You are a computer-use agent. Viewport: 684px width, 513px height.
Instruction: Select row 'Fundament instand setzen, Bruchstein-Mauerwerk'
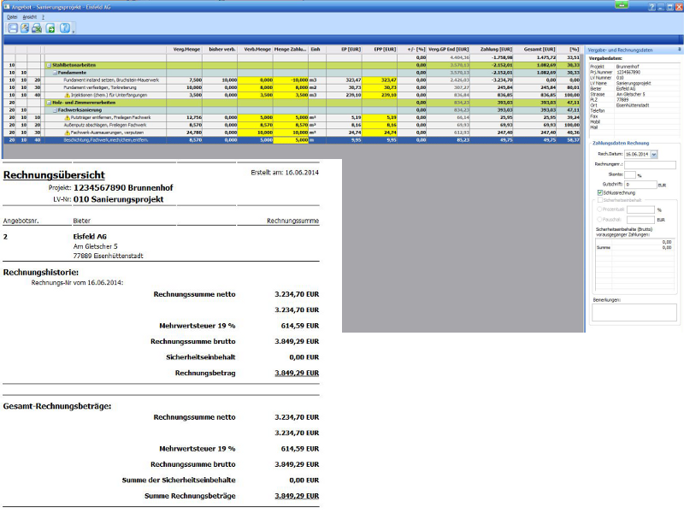(x=292, y=80)
